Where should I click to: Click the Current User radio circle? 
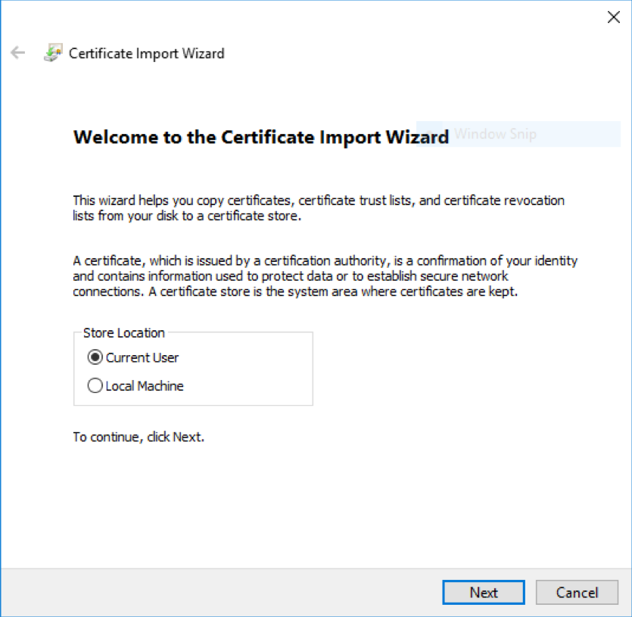click(x=95, y=357)
